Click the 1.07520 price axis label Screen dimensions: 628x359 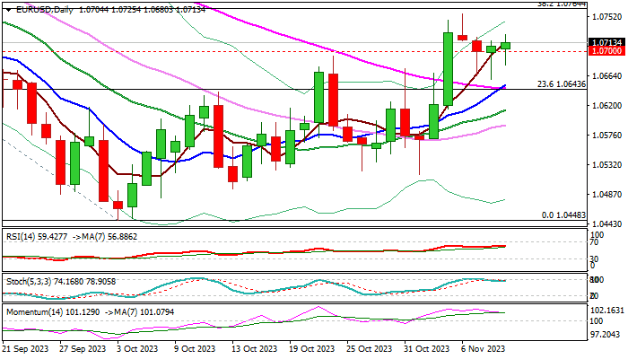coord(606,17)
